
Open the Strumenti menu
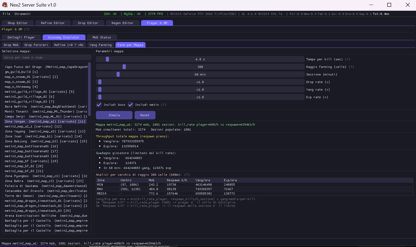pyautogui.click(x=22, y=14)
